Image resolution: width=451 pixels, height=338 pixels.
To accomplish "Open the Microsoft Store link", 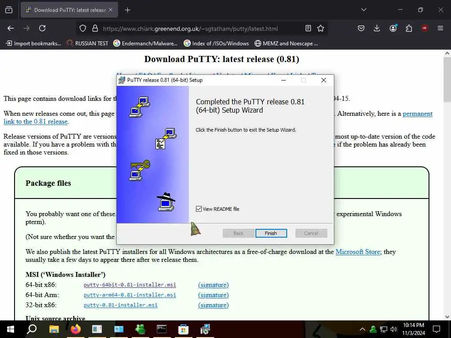I will (358, 252).
